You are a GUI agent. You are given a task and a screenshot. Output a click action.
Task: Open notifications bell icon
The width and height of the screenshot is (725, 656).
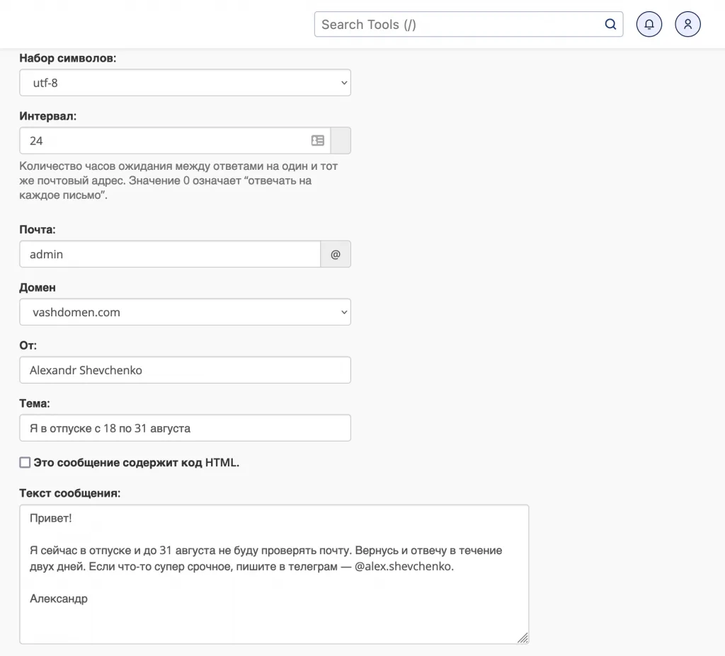click(649, 24)
